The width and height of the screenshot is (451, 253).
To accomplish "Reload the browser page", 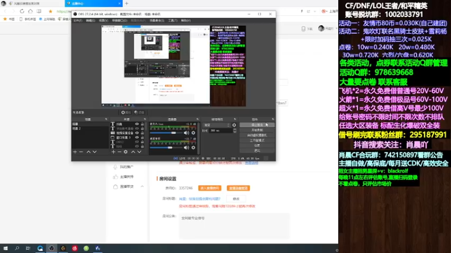I will pyautogui.click(x=22, y=11).
